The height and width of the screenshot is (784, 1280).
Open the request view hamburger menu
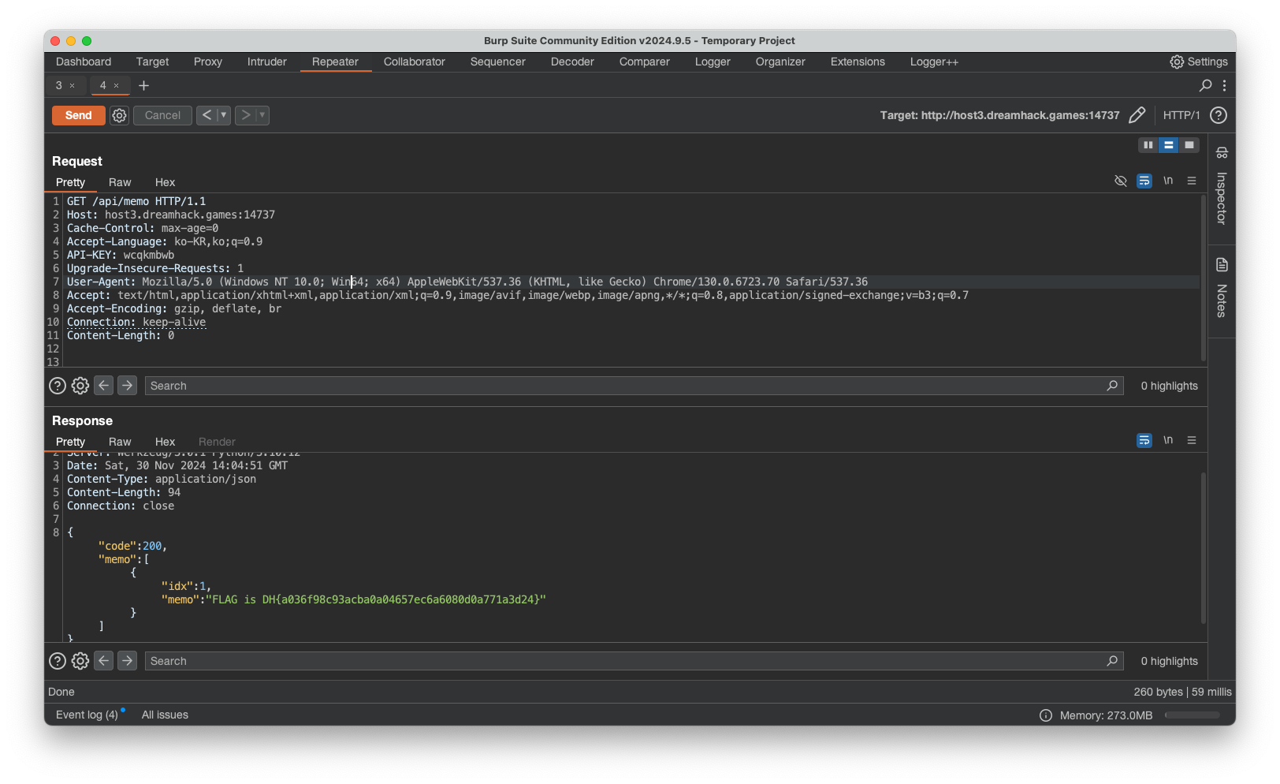coord(1192,181)
